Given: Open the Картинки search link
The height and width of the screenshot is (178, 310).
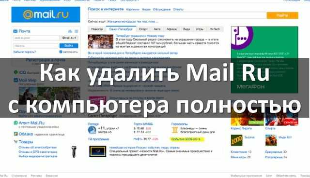Looking at the screenshot, I should pos(133,10).
